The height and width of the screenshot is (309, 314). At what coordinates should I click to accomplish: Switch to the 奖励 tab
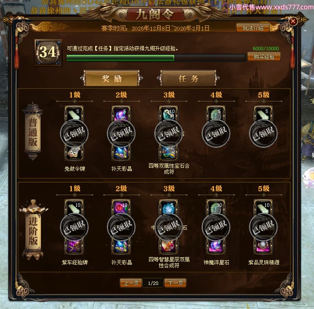click(x=112, y=78)
